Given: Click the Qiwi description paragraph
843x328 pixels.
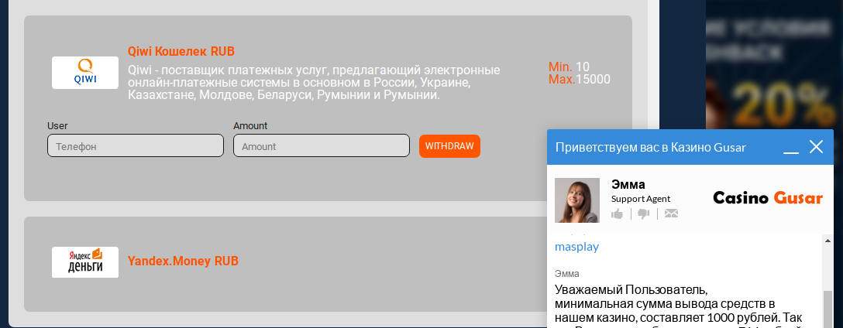Looking at the screenshot, I should tap(314, 83).
